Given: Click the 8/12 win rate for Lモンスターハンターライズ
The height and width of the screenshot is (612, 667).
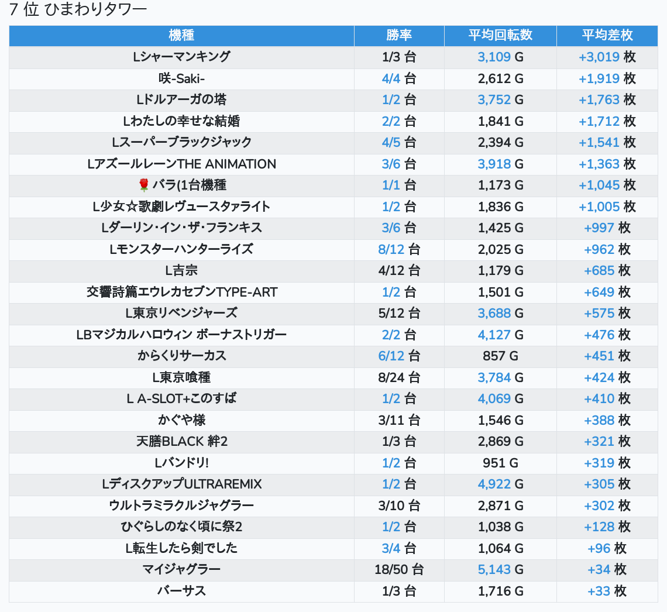Looking at the screenshot, I should (391, 249).
